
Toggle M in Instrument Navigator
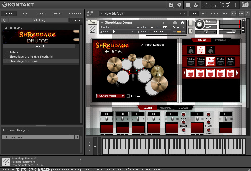point(77,137)
